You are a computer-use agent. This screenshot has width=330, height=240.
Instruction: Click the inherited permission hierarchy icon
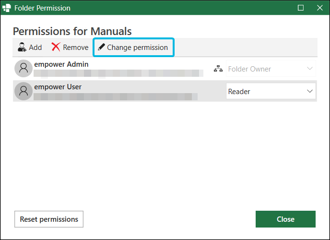click(218, 69)
